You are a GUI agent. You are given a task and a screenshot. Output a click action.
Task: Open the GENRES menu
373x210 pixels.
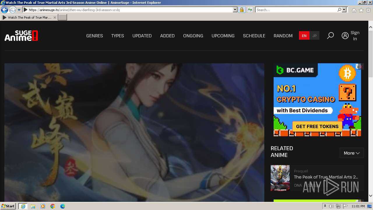point(94,36)
